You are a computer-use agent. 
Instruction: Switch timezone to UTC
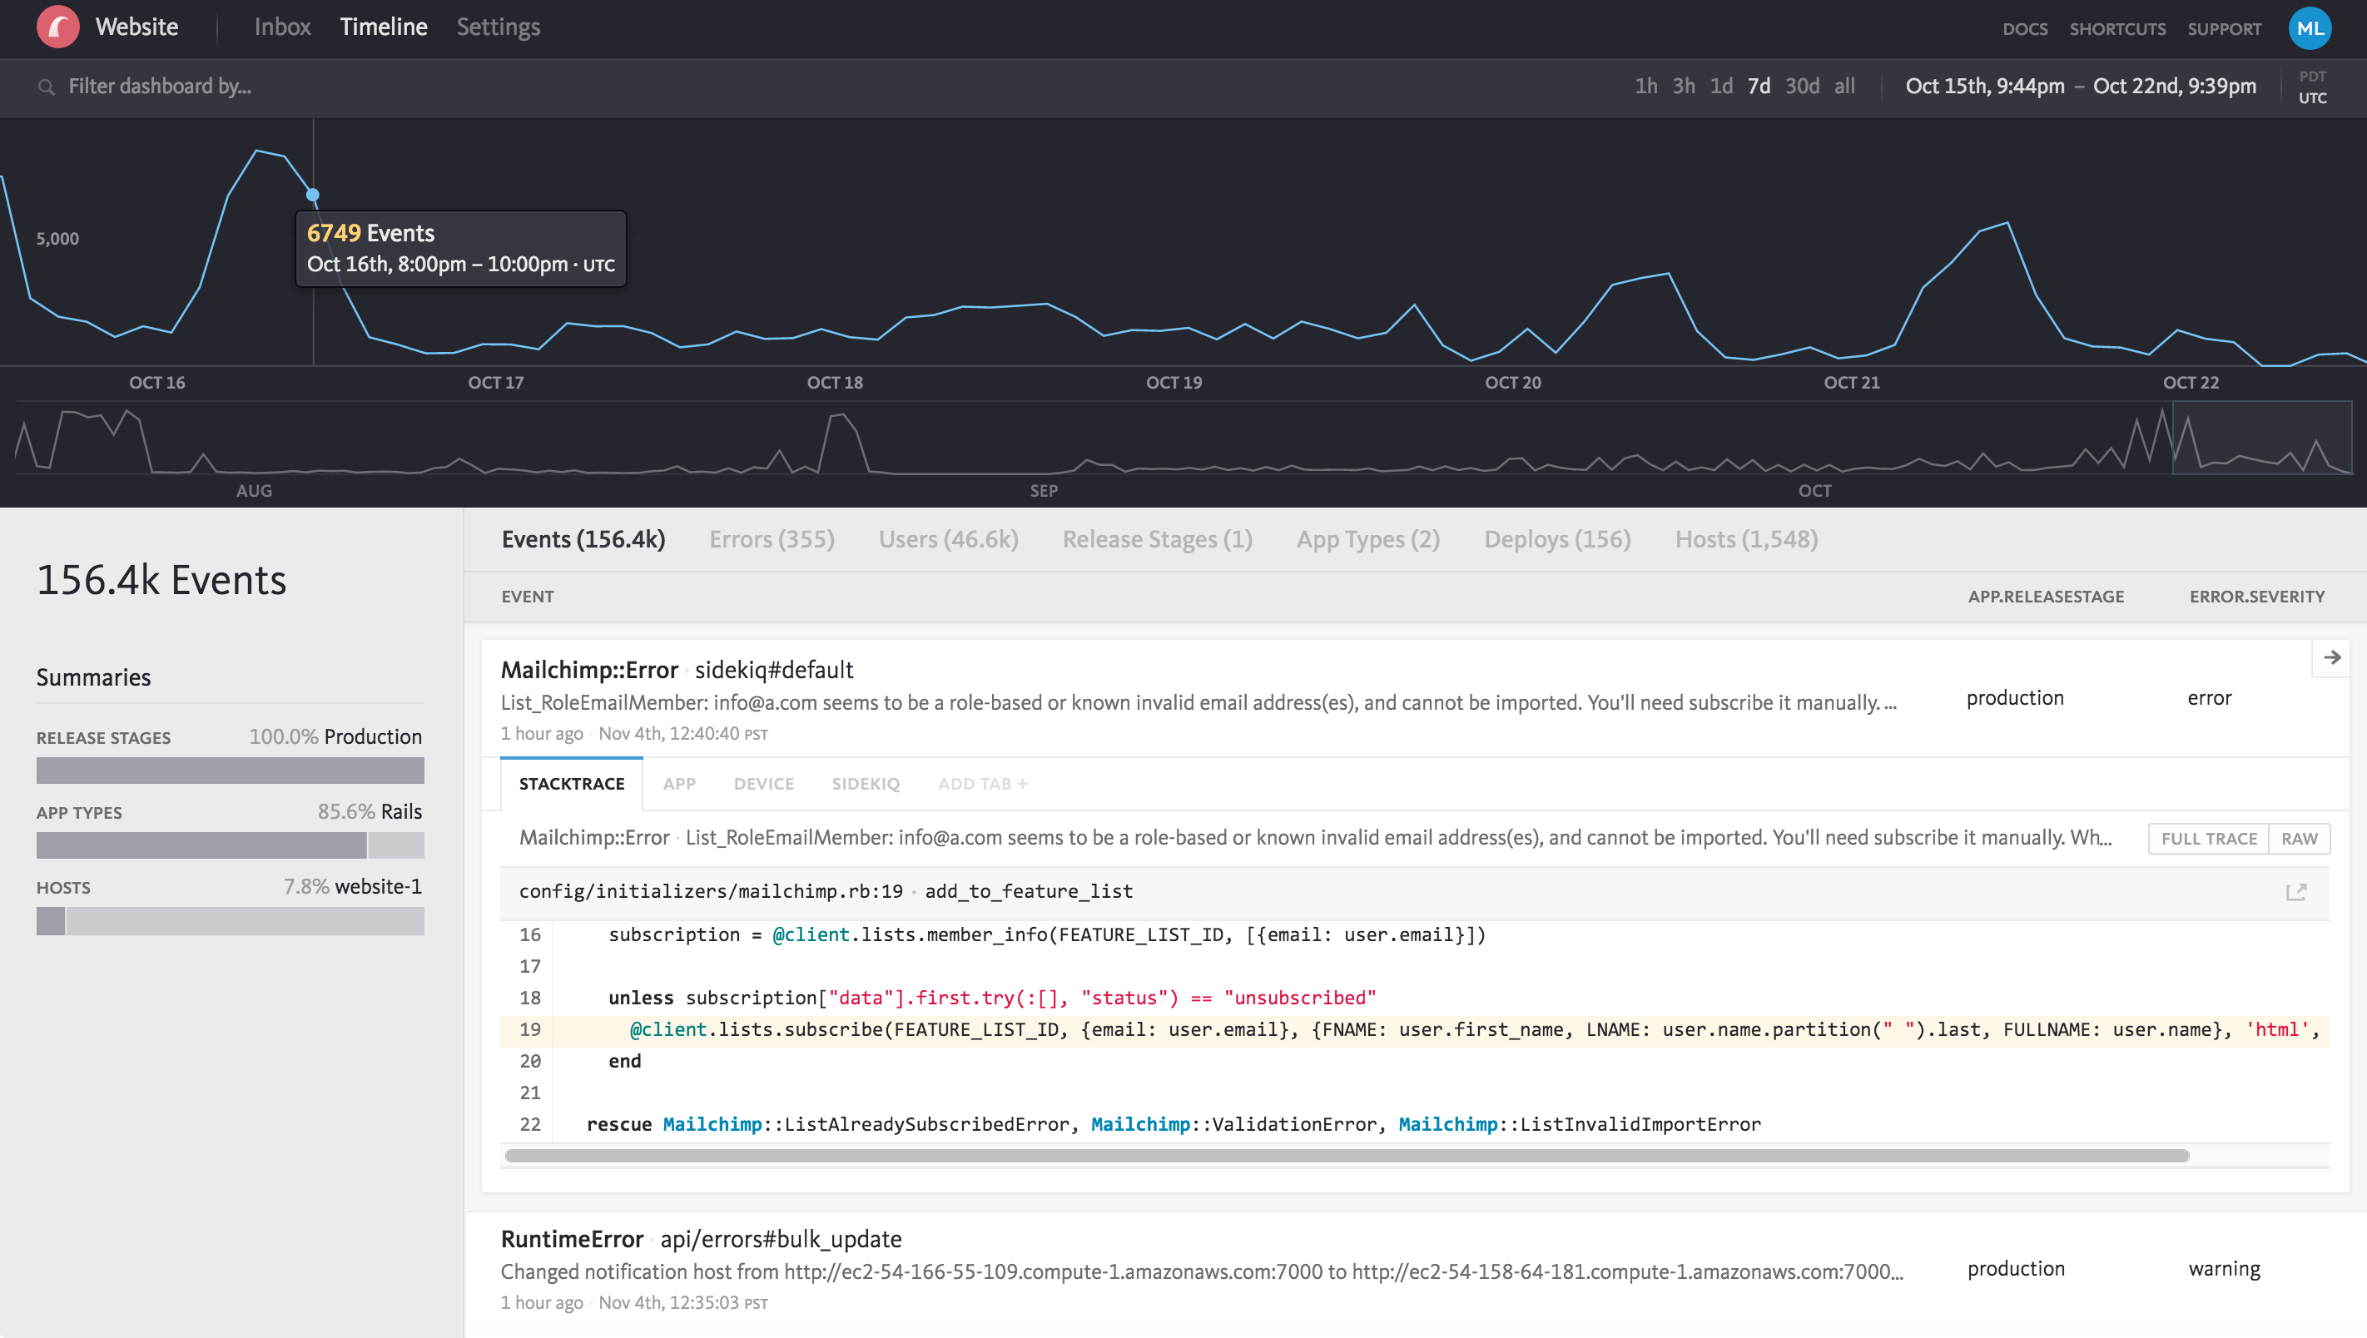(2312, 97)
